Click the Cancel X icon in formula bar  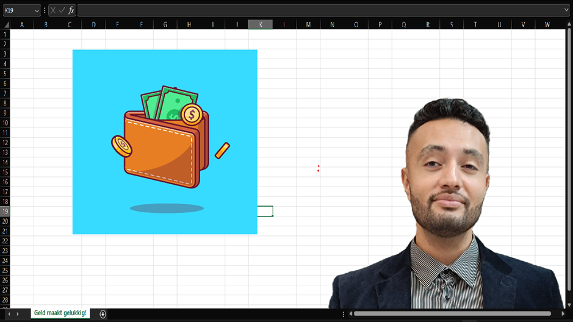point(53,10)
